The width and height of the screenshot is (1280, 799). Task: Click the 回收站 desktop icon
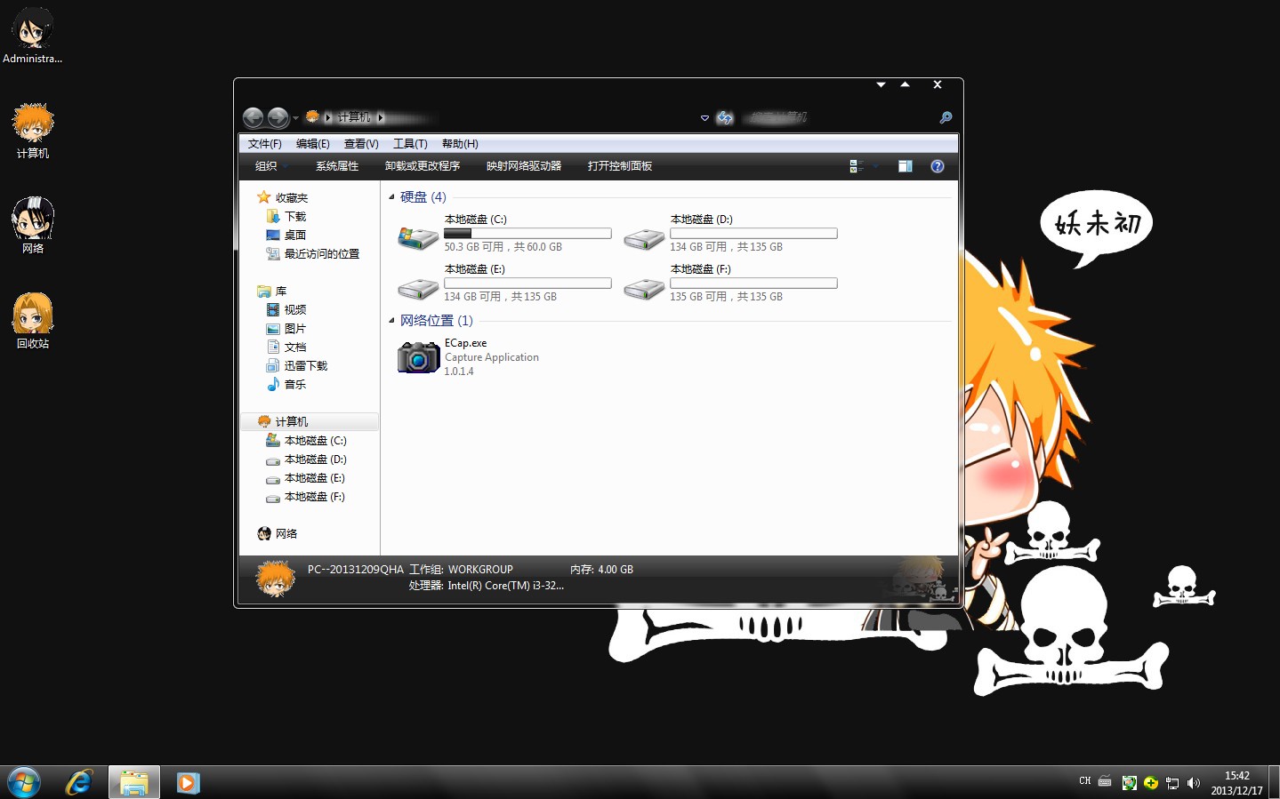(33, 321)
